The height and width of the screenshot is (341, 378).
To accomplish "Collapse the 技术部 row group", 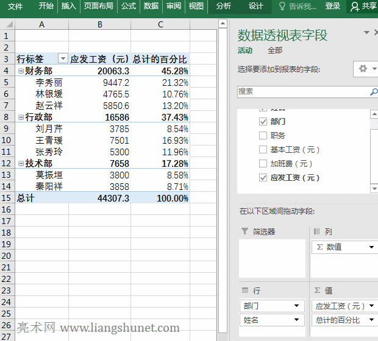I will tap(21, 164).
